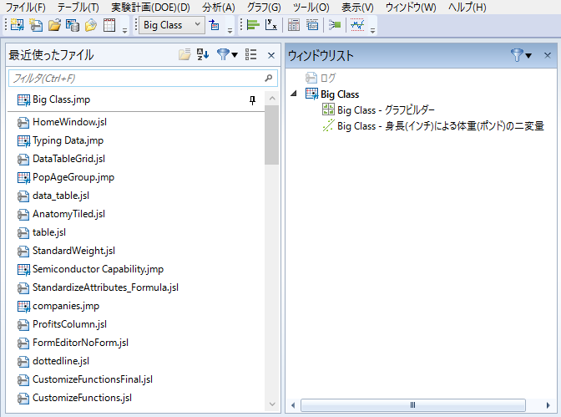Open the 実験計画(DOE)(D) menu
Viewport: 561px width, 417px height.
150,8
